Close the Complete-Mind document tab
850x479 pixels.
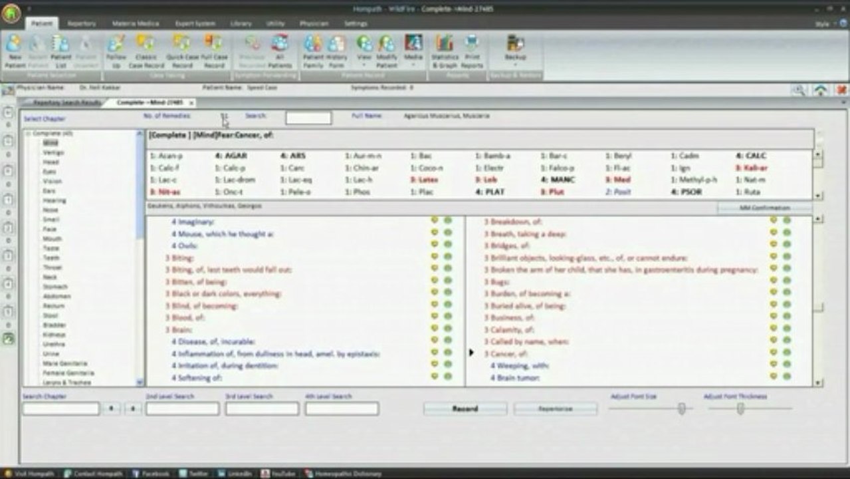pos(191,103)
